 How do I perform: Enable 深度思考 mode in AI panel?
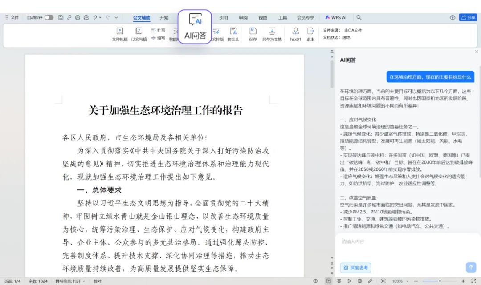point(355,267)
